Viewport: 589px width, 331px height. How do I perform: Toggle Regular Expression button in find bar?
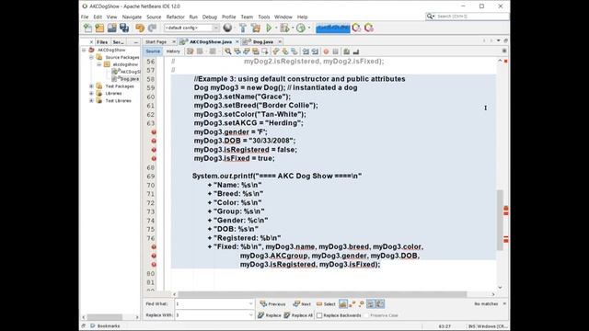[362, 304]
